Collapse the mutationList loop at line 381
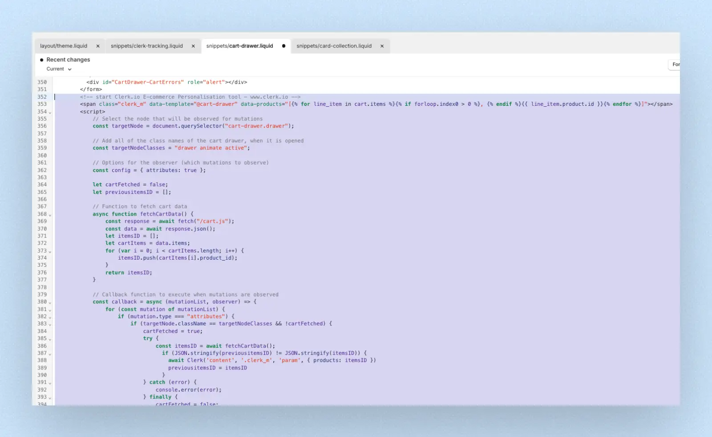The height and width of the screenshot is (437, 712). pos(50,310)
